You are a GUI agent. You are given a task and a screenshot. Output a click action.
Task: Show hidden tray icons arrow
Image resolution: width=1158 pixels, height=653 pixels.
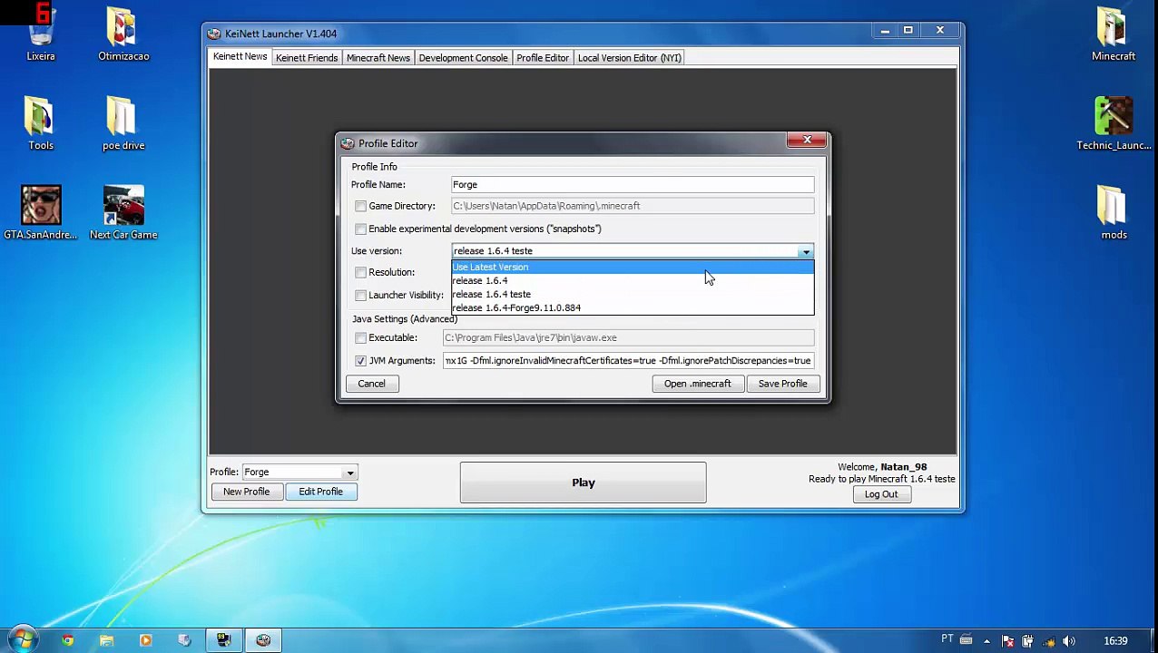986,640
